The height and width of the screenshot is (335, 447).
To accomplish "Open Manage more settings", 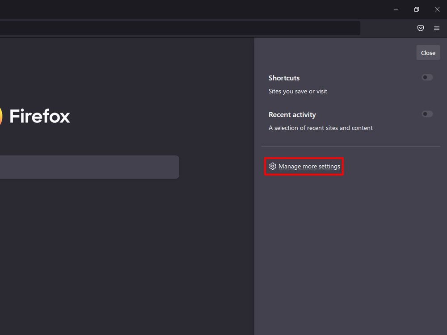I will pos(308,166).
